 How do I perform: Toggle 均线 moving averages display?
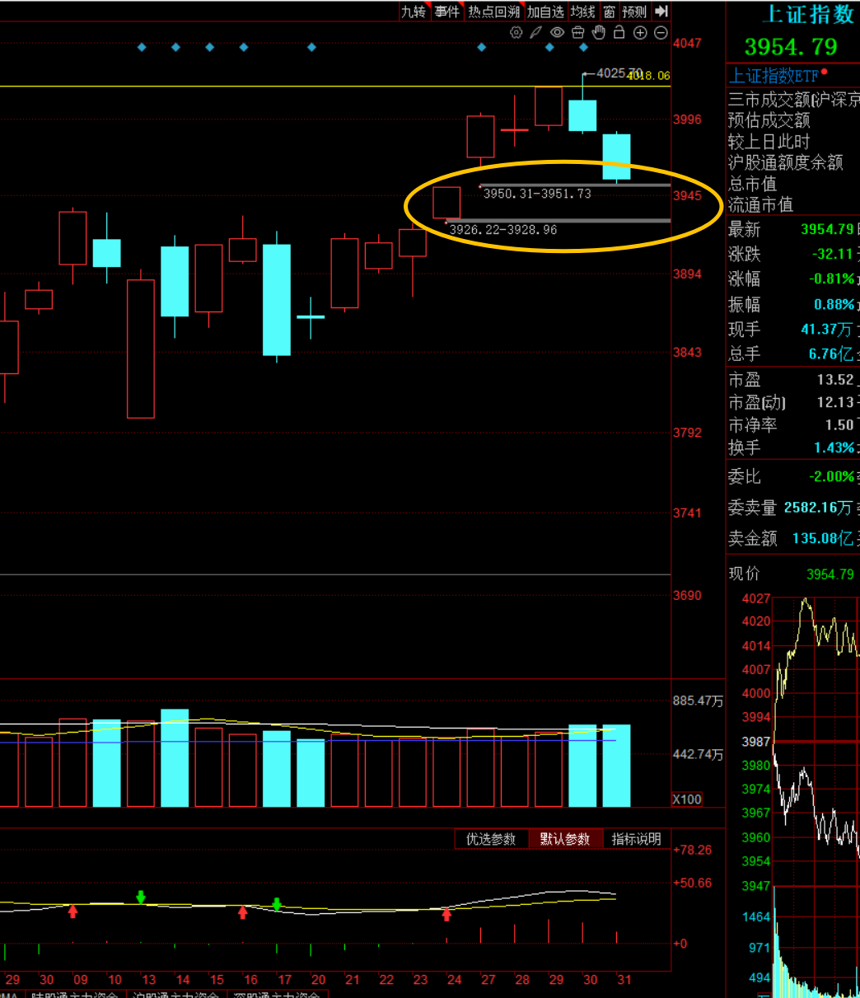tap(582, 12)
